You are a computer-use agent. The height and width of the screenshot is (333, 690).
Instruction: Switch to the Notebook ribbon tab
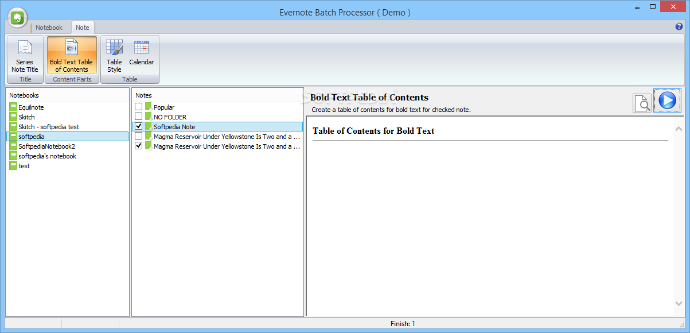point(49,28)
